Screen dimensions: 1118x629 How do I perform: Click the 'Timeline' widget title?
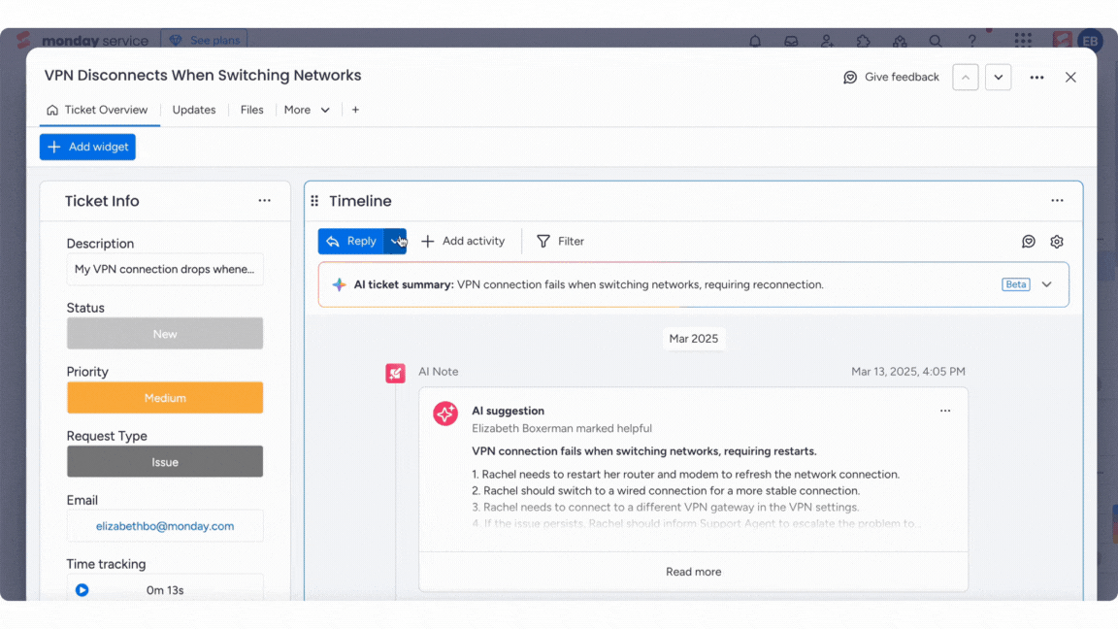360,201
